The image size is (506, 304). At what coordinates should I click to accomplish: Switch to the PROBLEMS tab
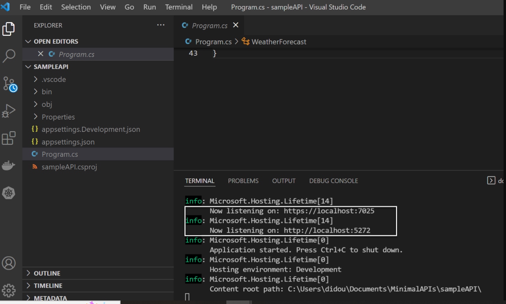click(x=243, y=181)
